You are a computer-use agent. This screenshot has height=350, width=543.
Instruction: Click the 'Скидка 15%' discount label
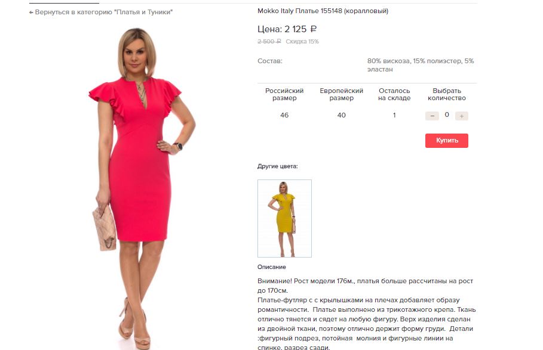pyautogui.click(x=302, y=42)
